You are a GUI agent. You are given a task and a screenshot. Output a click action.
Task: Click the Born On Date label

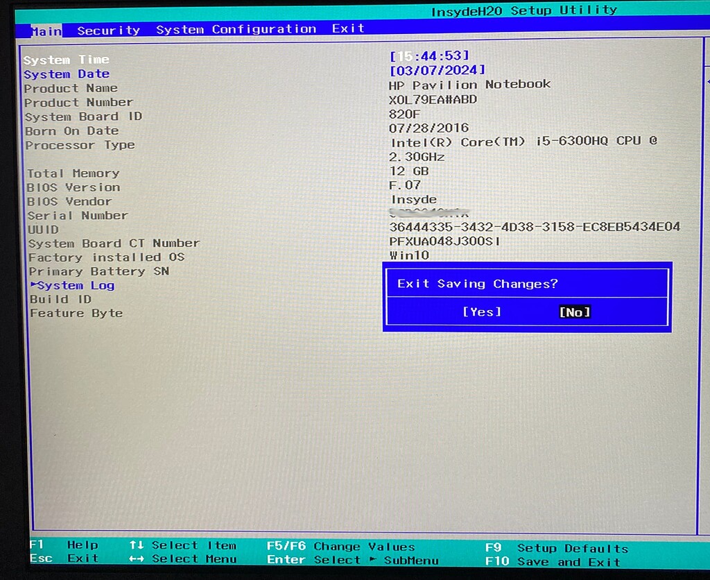pyautogui.click(x=72, y=131)
